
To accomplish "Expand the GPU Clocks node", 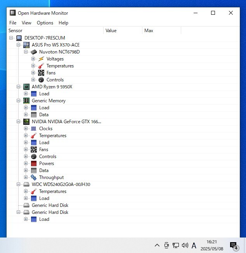I will pos(26,128).
